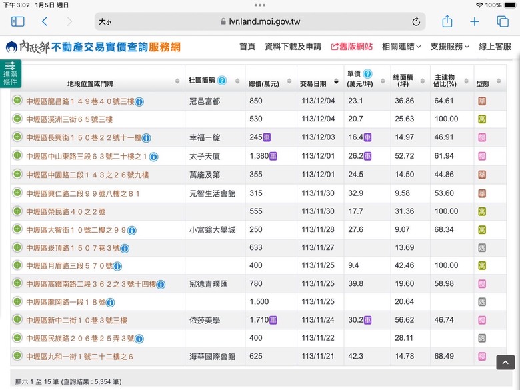This screenshot has height=390, width=520.
Task: Click type badge in 溪洲三街65號三樓 row
Action: [x=482, y=119]
